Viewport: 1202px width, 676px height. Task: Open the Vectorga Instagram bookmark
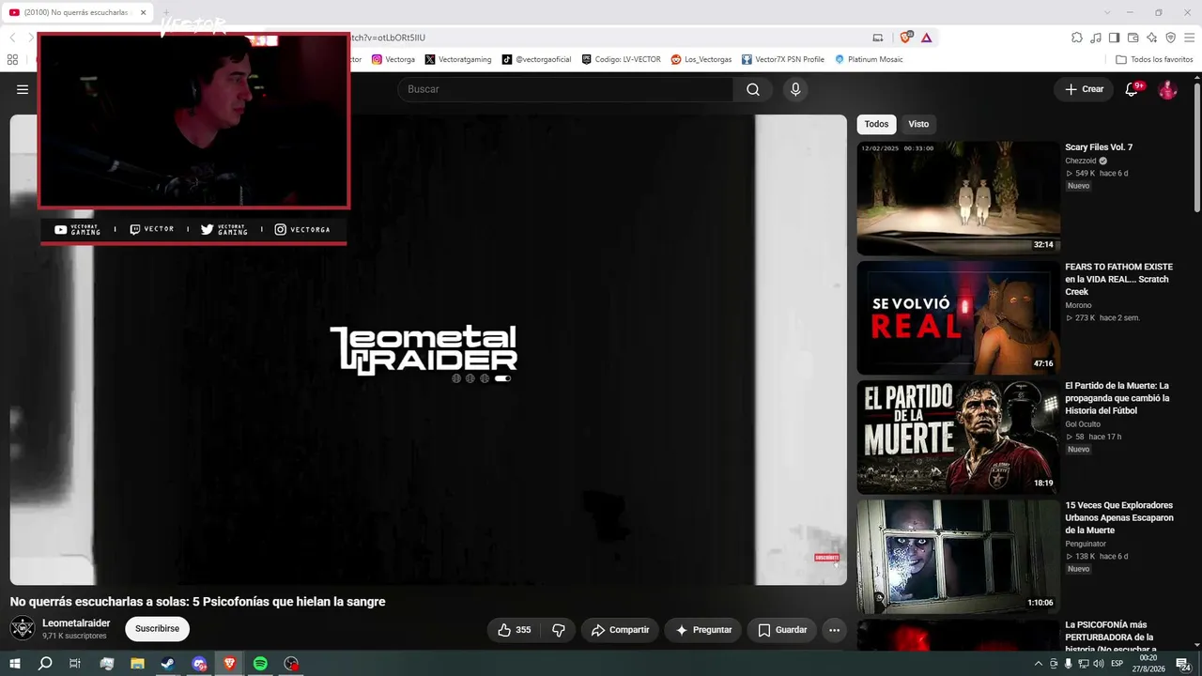(x=393, y=59)
